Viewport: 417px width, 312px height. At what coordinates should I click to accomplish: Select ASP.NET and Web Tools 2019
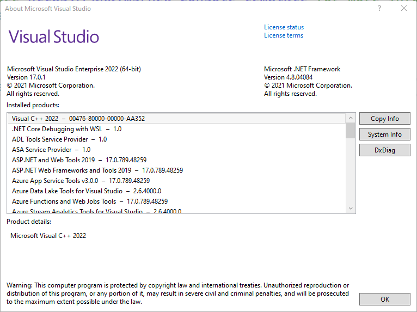click(79, 160)
